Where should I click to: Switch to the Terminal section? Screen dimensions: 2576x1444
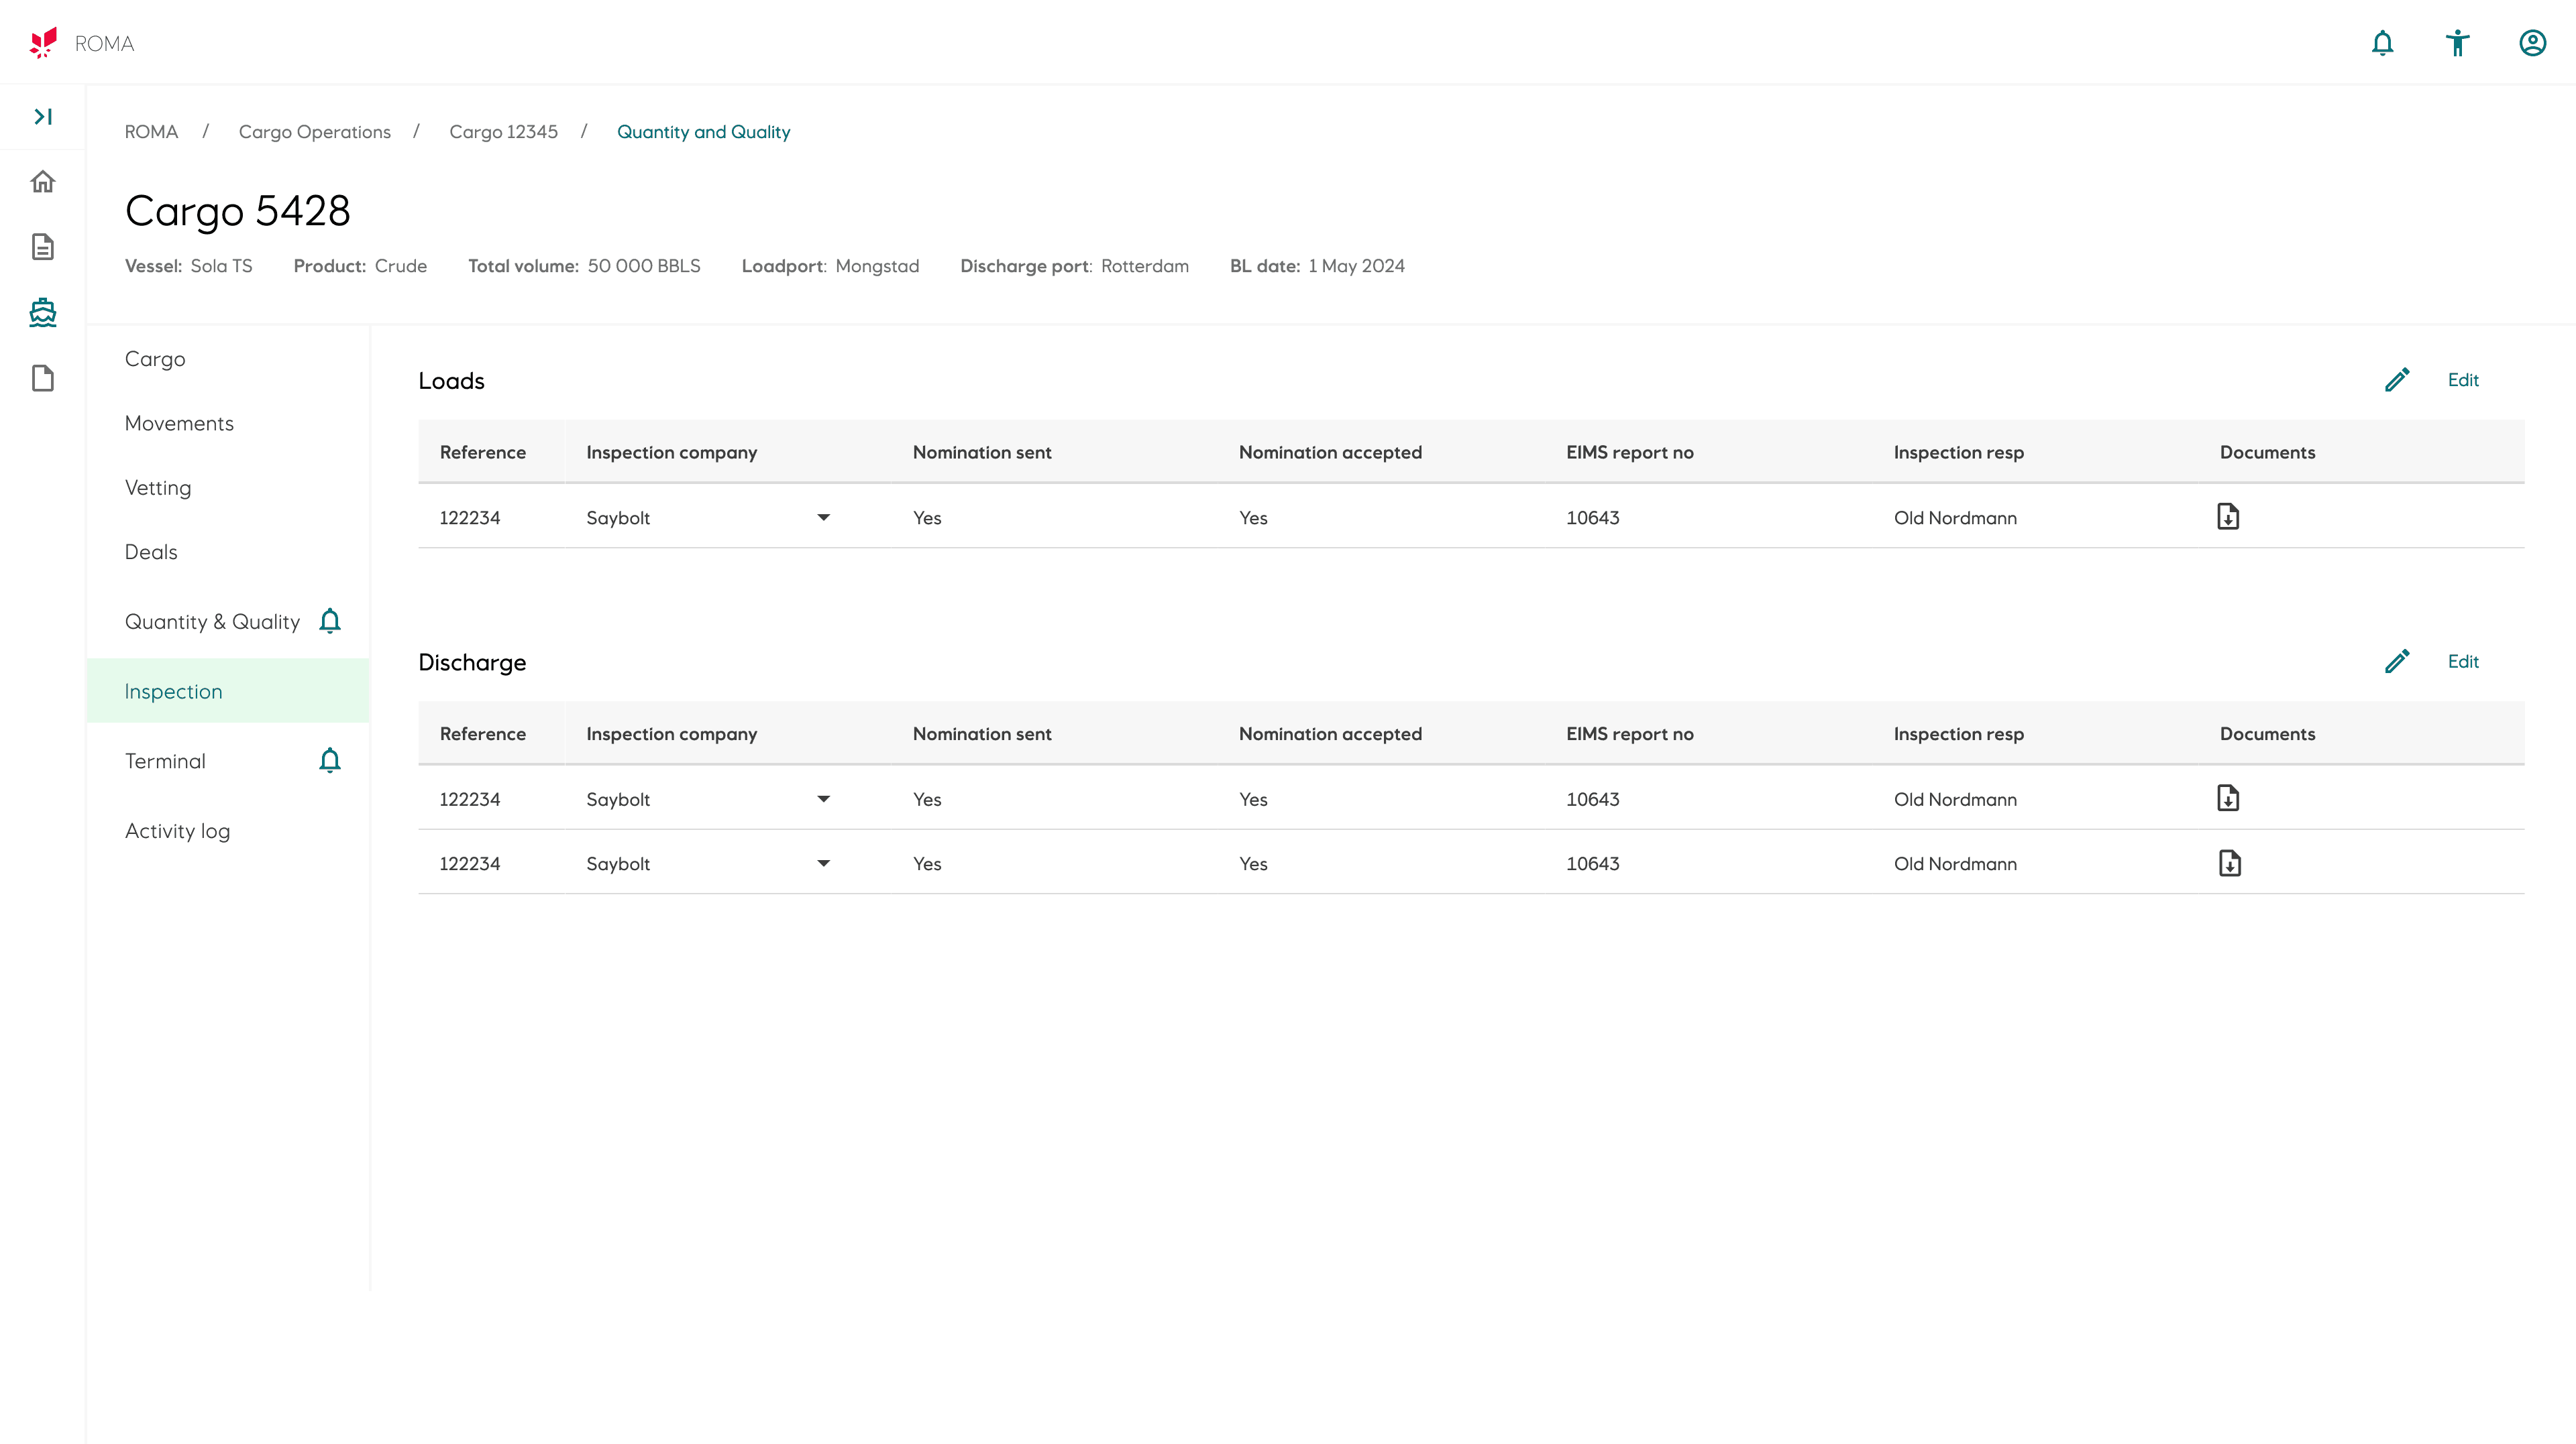click(x=165, y=762)
